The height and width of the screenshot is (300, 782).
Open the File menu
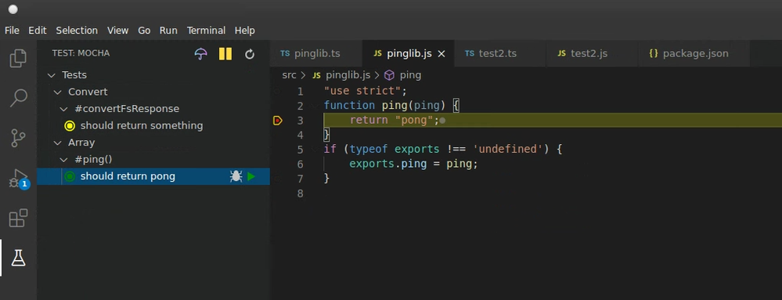12,31
